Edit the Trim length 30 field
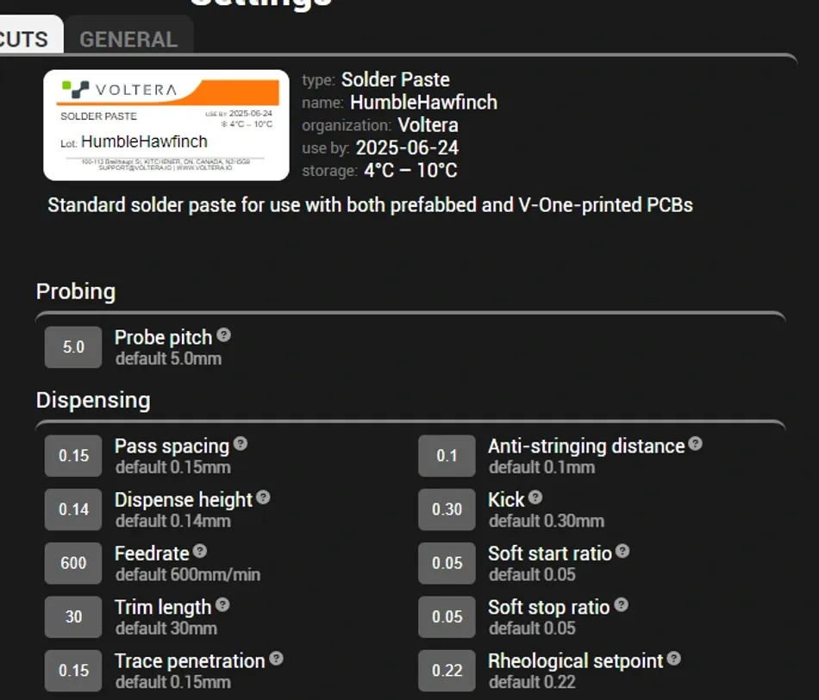The height and width of the screenshot is (700, 819). 73,617
